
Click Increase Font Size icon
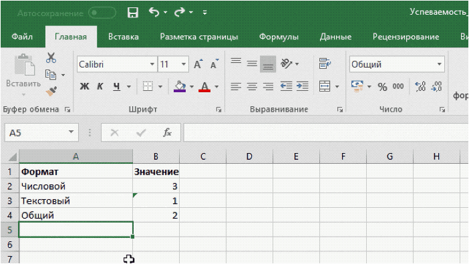pyautogui.click(x=198, y=64)
